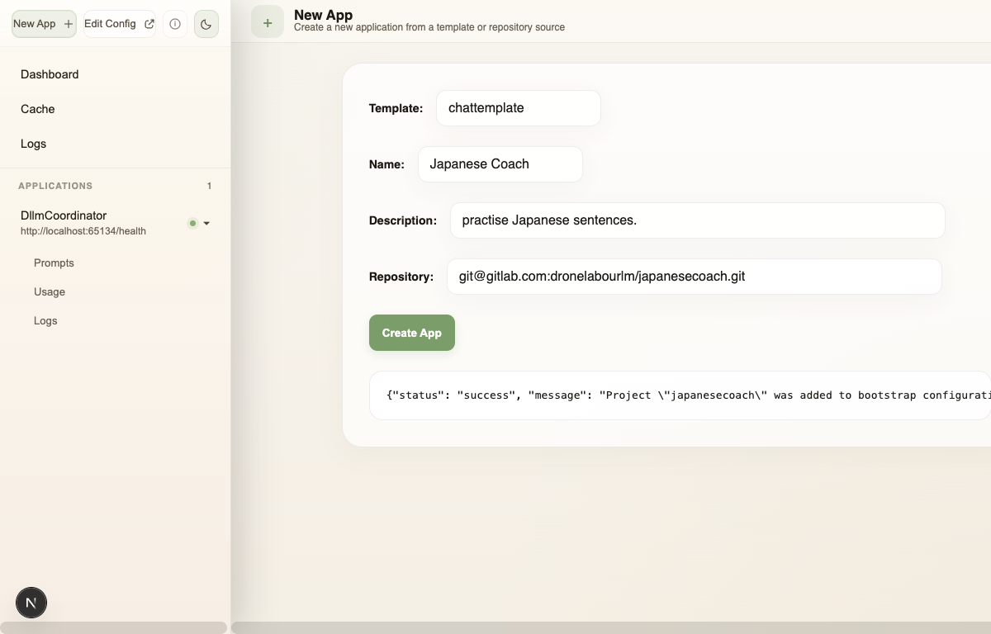
Task: Click the info circle icon
Action: [x=175, y=24]
